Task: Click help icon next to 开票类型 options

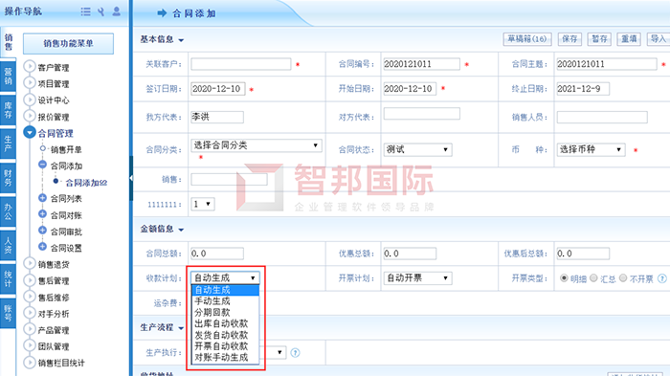Action: (662, 278)
